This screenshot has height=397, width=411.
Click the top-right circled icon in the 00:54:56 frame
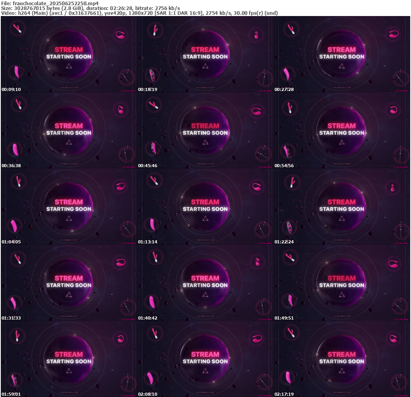tap(393, 110)
